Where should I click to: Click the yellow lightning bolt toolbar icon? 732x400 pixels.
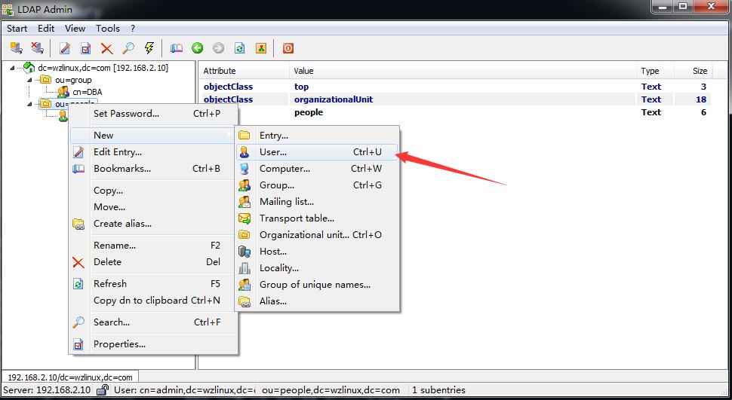[x=149, y=48]
